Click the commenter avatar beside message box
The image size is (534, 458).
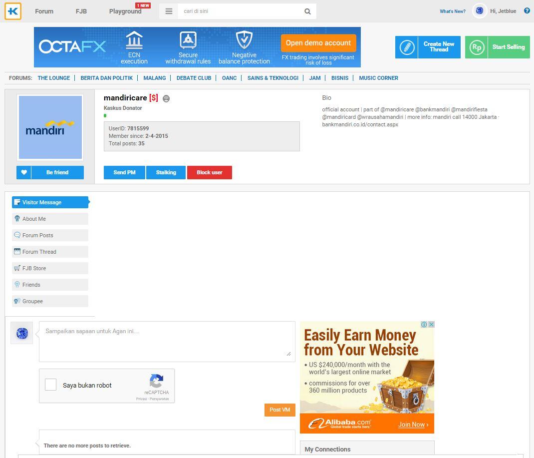[22, 333]
